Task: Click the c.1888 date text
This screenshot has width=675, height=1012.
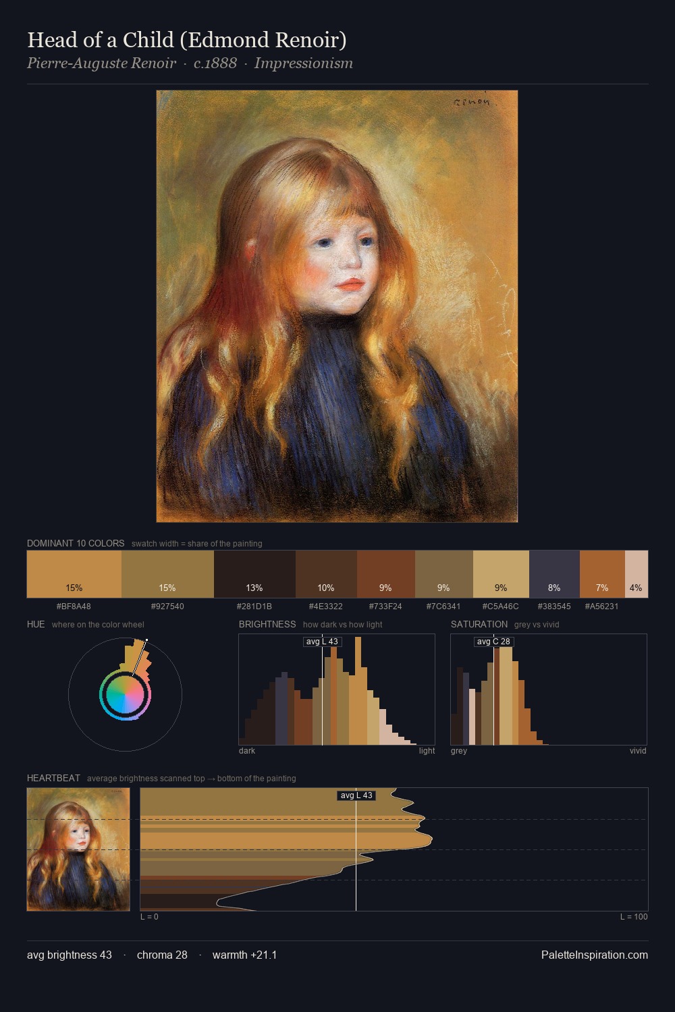Action: (x=215, y=63)
